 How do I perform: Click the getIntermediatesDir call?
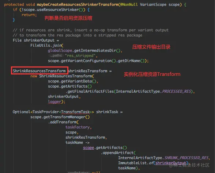(95, 50)
